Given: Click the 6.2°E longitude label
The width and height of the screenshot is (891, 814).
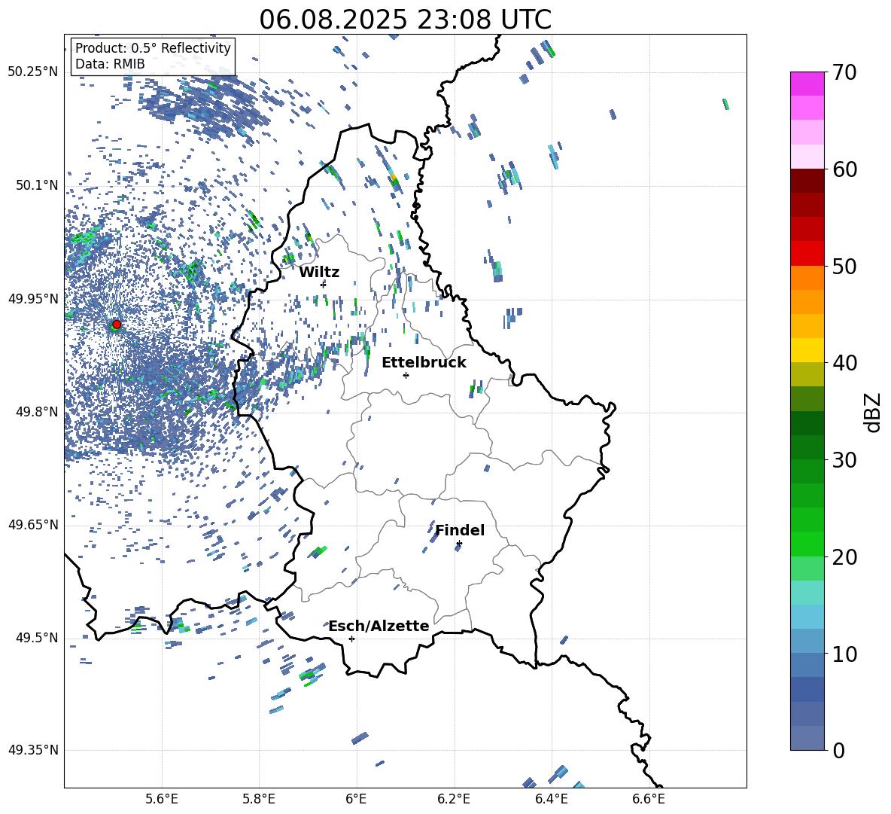Looking at the screenshot, I should [x=454, y=799].
